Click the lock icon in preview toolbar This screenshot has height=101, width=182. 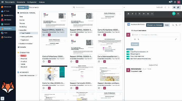(148, 13)
